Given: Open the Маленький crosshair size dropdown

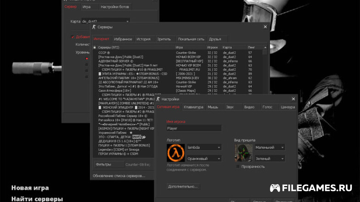Looking at the screenshot, I should tap(270, 147).
